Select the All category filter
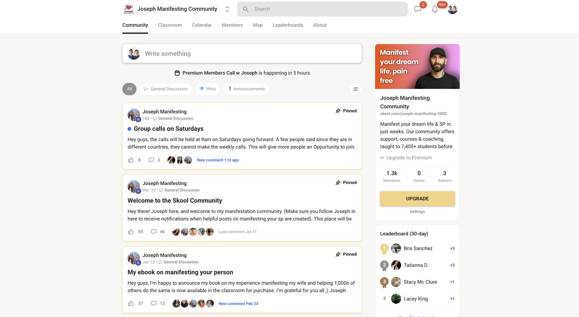The image size is (579, 317). (129, 89)
